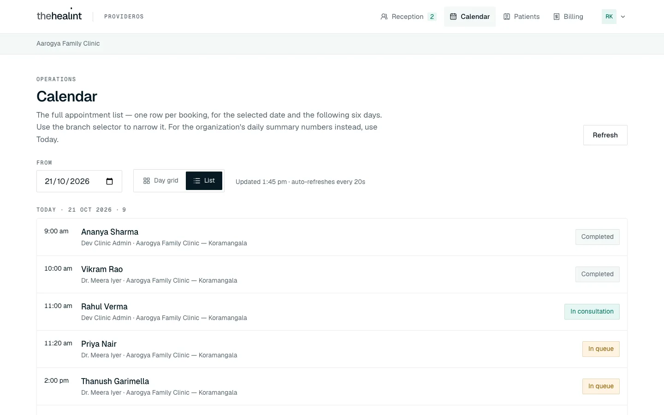
Task: Open the Calendar tab
Action: (x=470, y=17)
